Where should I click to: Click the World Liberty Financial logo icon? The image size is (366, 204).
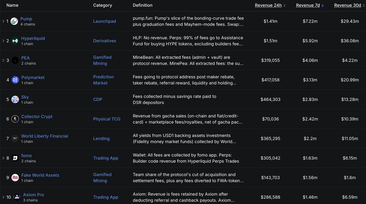(x=15, y=139)
